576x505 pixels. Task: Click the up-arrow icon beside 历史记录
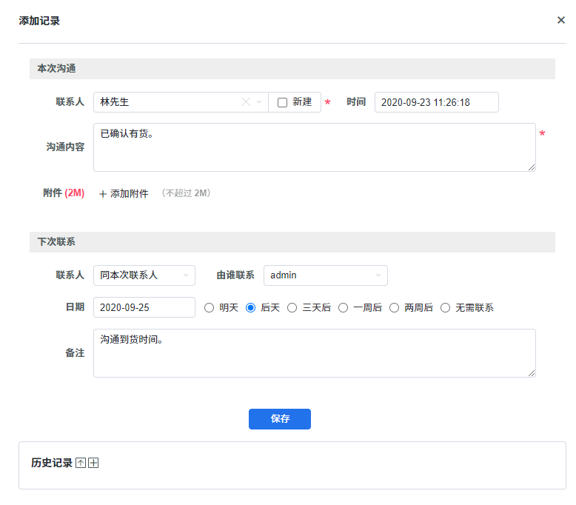(x=81, y=463)
